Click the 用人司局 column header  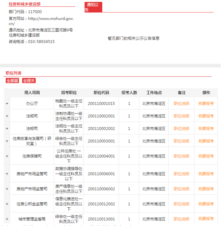pos(32,93)
